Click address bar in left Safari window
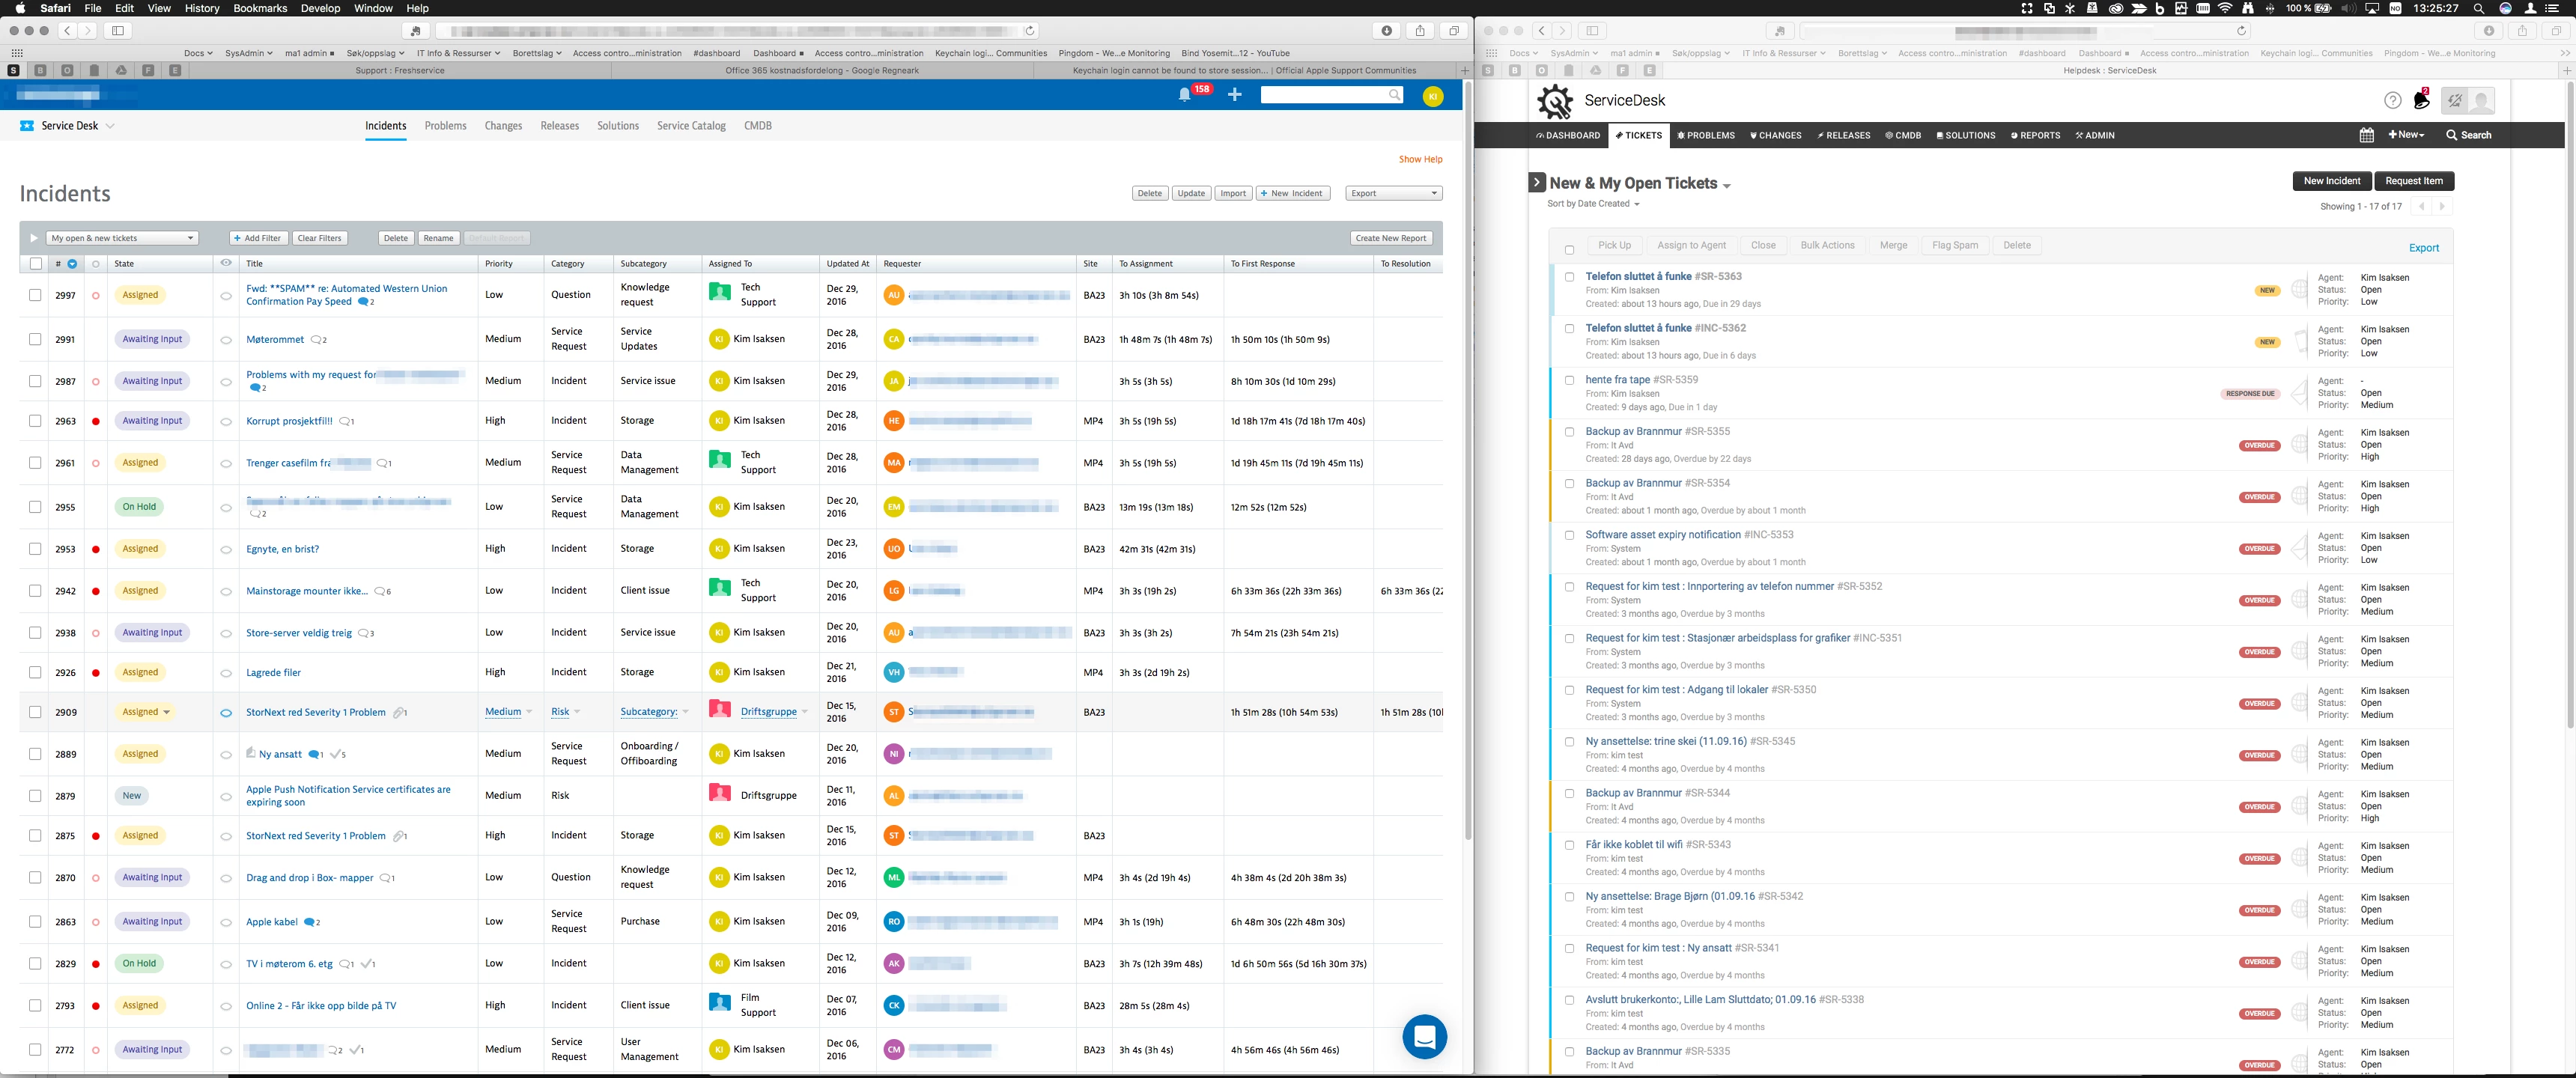 tap(736, 31)
